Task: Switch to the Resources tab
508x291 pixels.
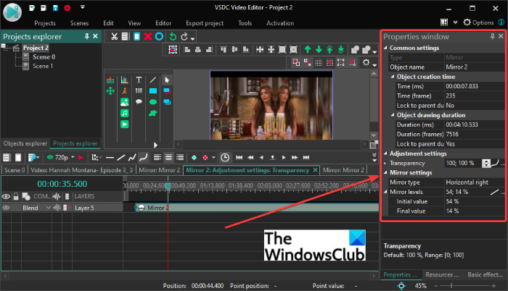Action: [442, 275]
